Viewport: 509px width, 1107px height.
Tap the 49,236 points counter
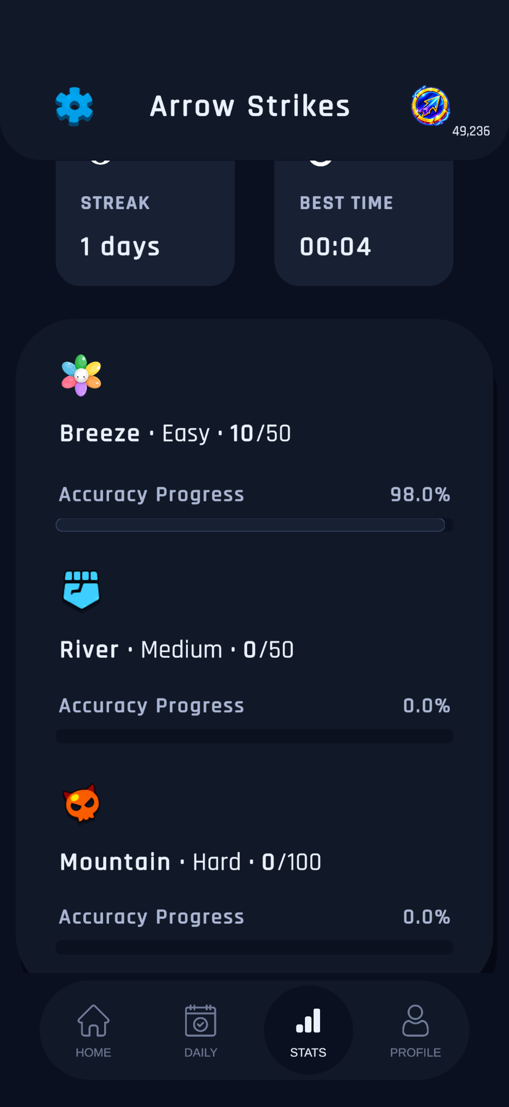pyautogui.click(x=471, y=131)
